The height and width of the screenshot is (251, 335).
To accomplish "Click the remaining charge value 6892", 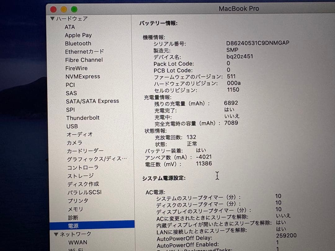I will coord(231,103).
